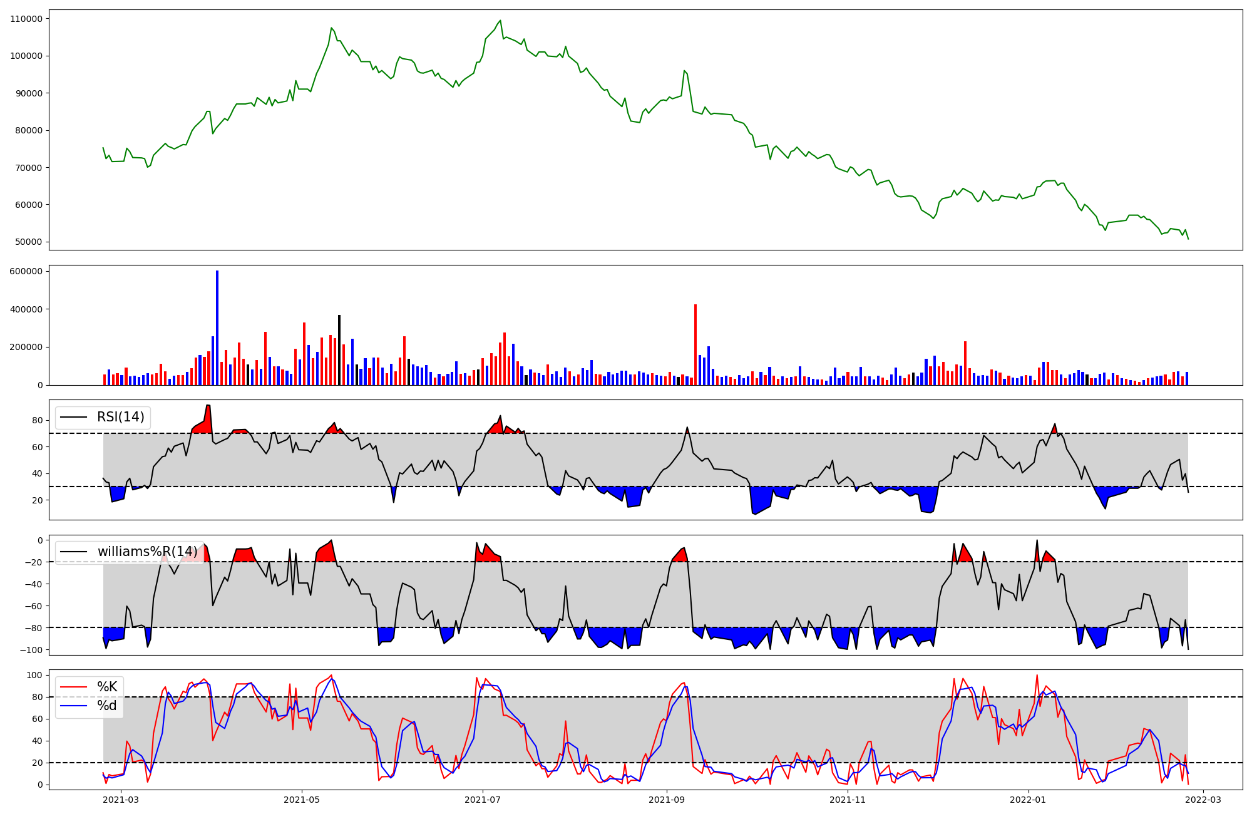Click the 110000 price axis label
Screen dimensions: 1252x814
26,19
